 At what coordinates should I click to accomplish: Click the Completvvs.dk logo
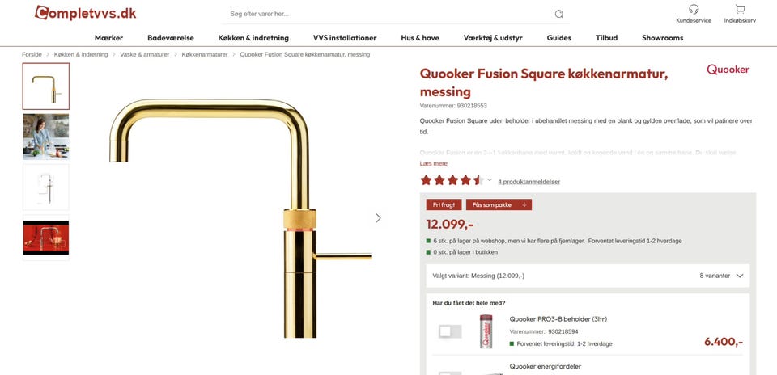(85, 13)
